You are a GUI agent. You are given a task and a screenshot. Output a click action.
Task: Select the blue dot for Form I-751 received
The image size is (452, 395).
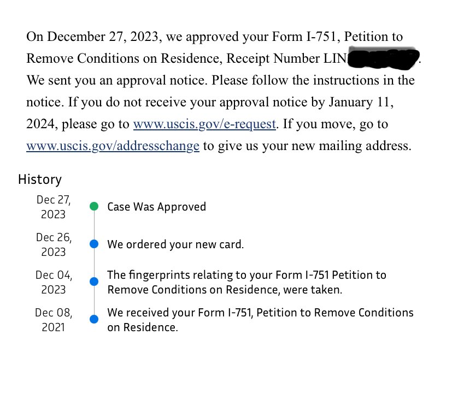coord(94,319)
